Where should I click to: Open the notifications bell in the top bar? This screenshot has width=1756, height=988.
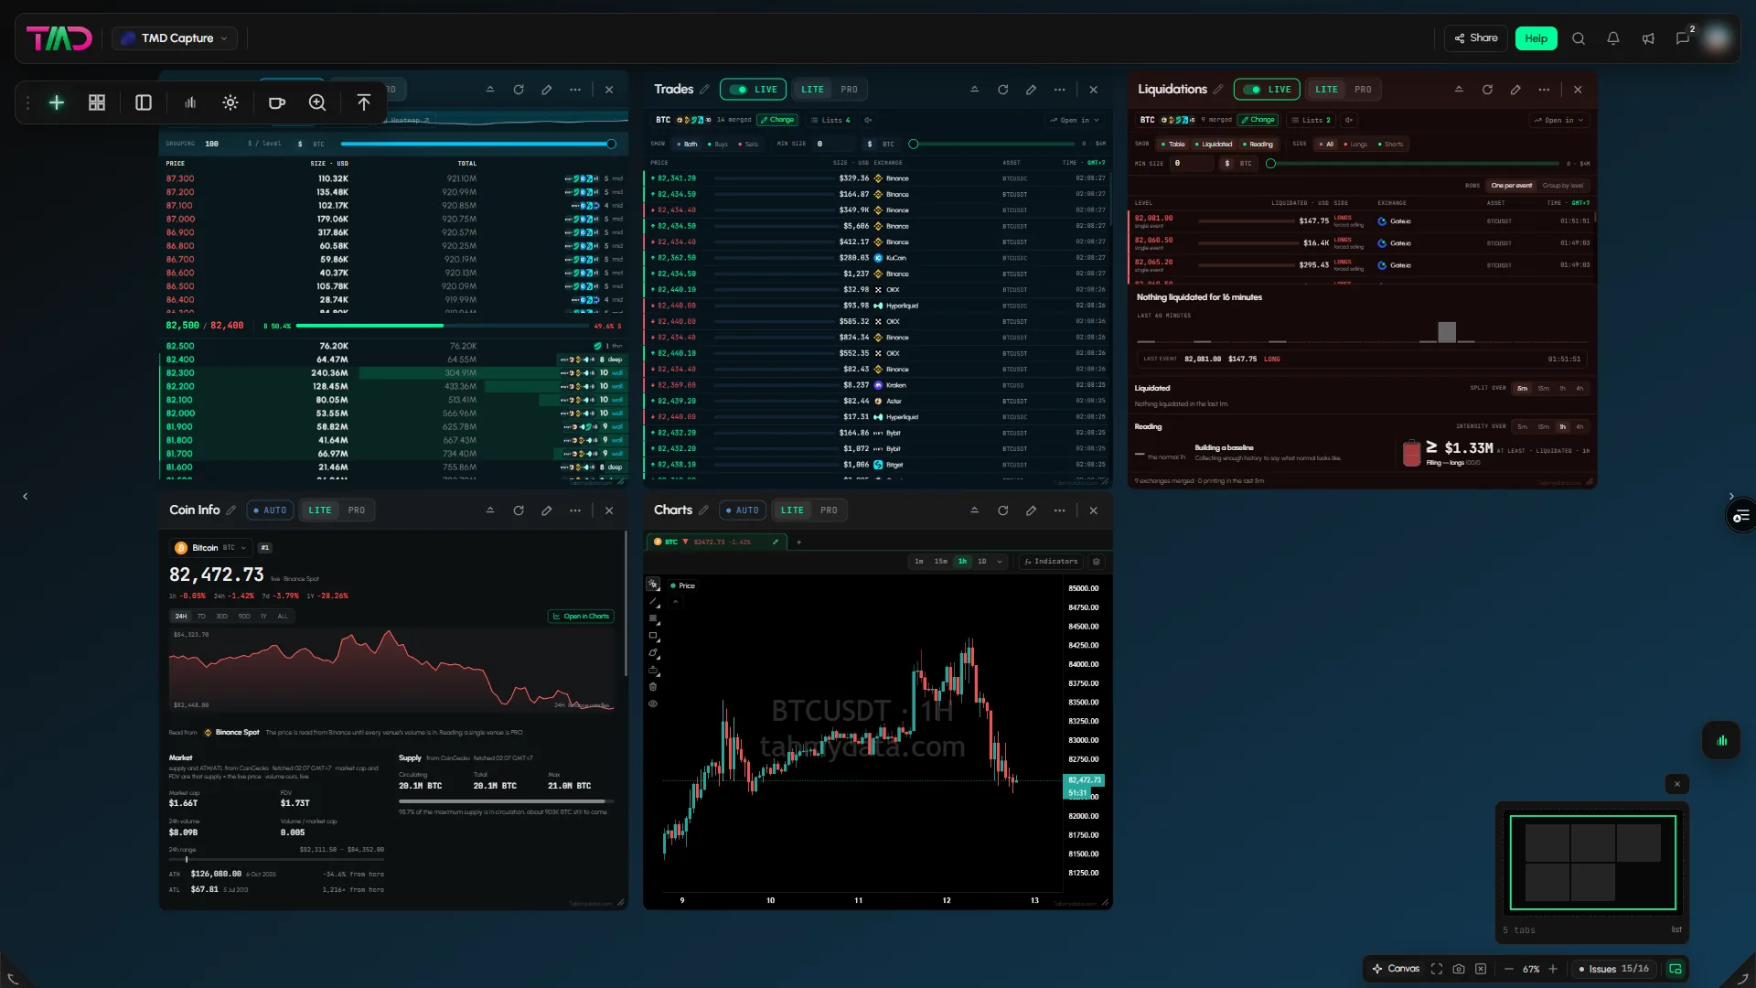click(1613, 38)
